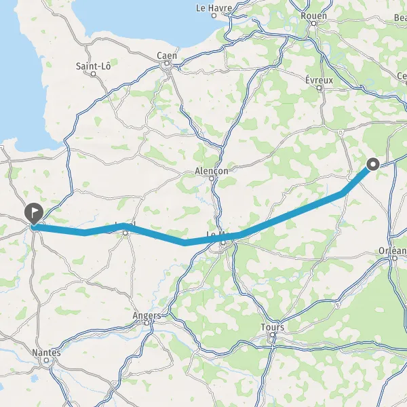Click the Orléans city marker
Image resolution: width=407 pixels, height=407 pixels.
click(395, 258)
